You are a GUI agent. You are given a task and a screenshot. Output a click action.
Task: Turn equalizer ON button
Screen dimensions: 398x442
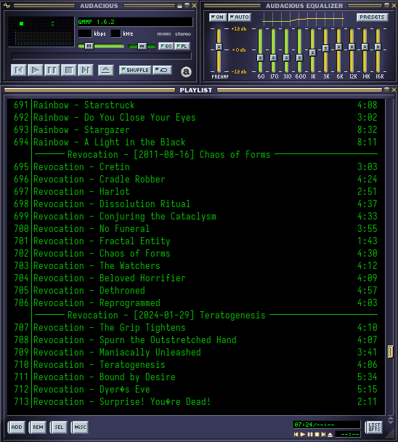[x=216, y=17]
